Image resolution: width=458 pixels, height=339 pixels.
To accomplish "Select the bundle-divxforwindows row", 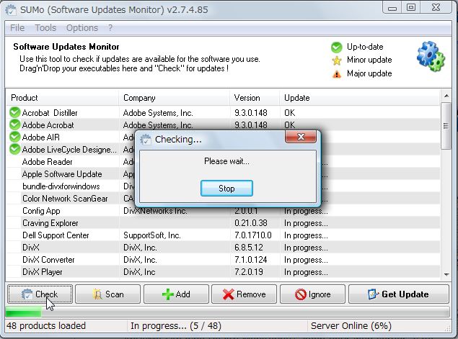I will [x=223, y=186].
